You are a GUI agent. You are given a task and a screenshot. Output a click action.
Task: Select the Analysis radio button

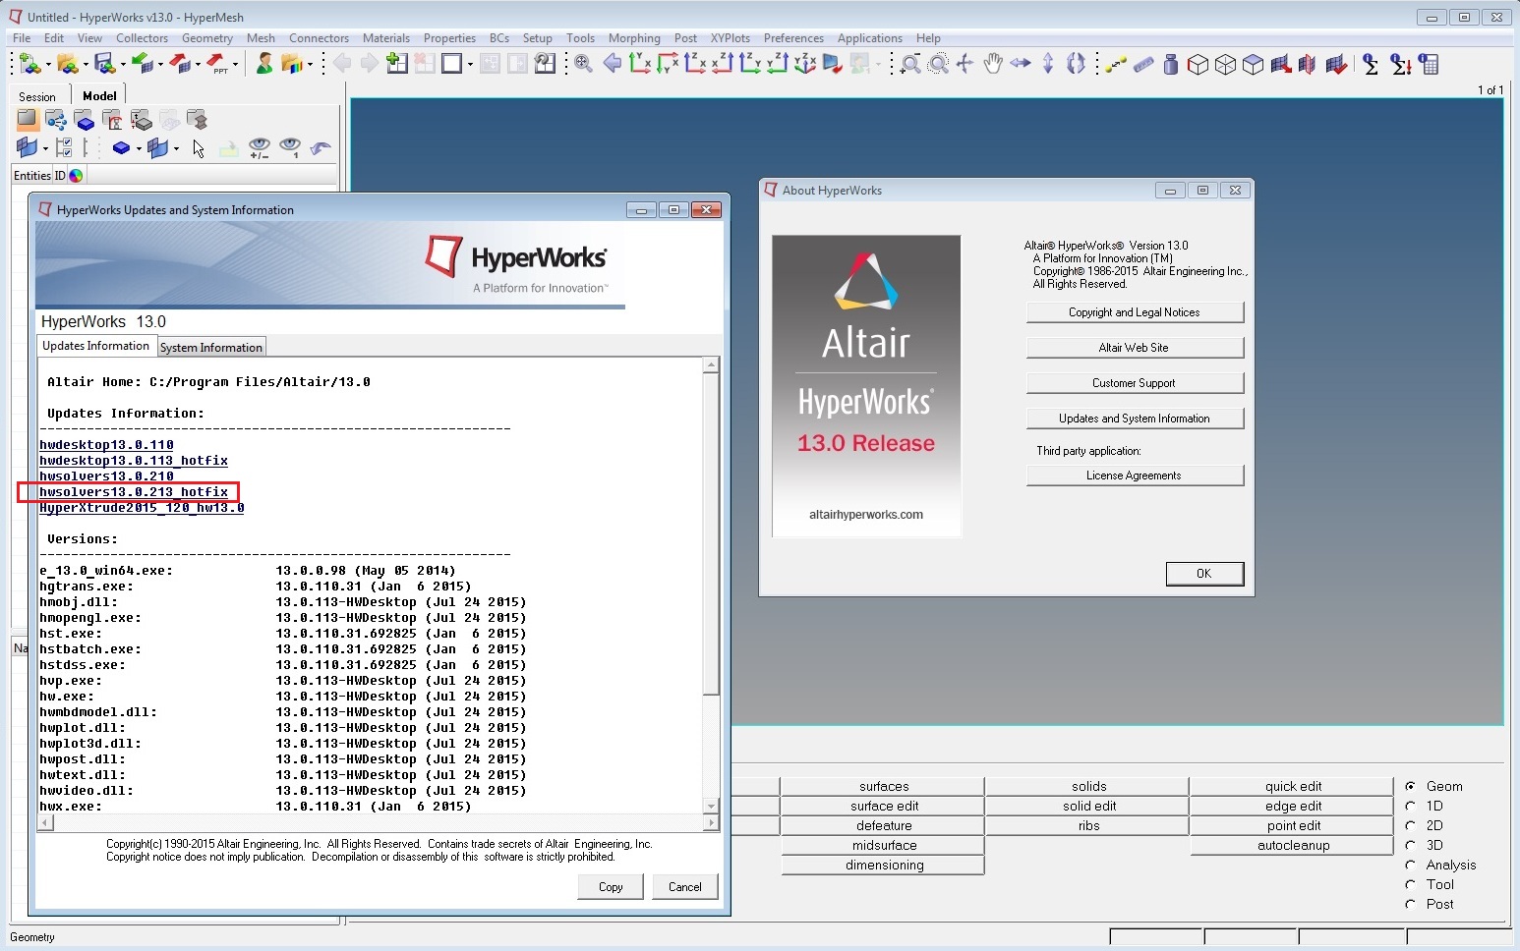(1410, 865)
